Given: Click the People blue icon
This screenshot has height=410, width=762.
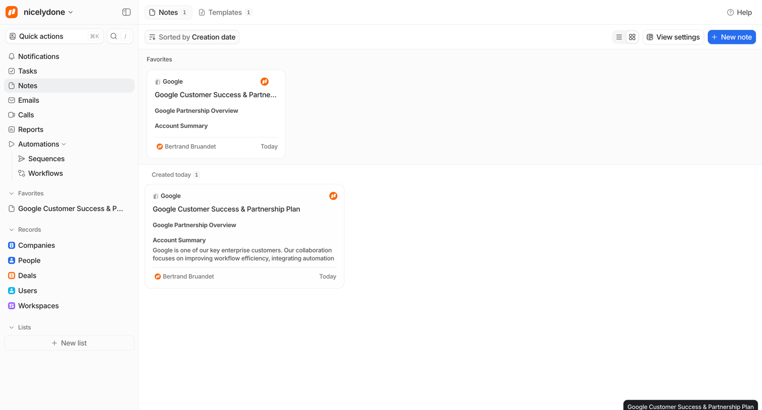Looking at the screenshot, I should (x=12, y=260).
